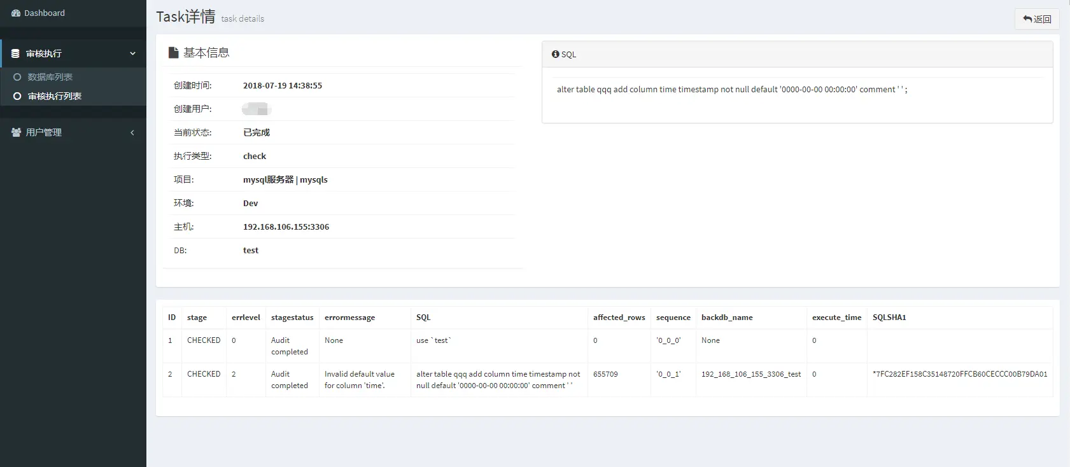Expand the 用户管理 menu arrow
This screenshot has height=467, width=1070.
pos(132,133)
